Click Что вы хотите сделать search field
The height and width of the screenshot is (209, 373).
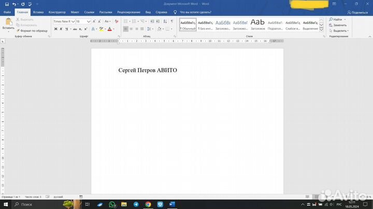pos(195,12)
